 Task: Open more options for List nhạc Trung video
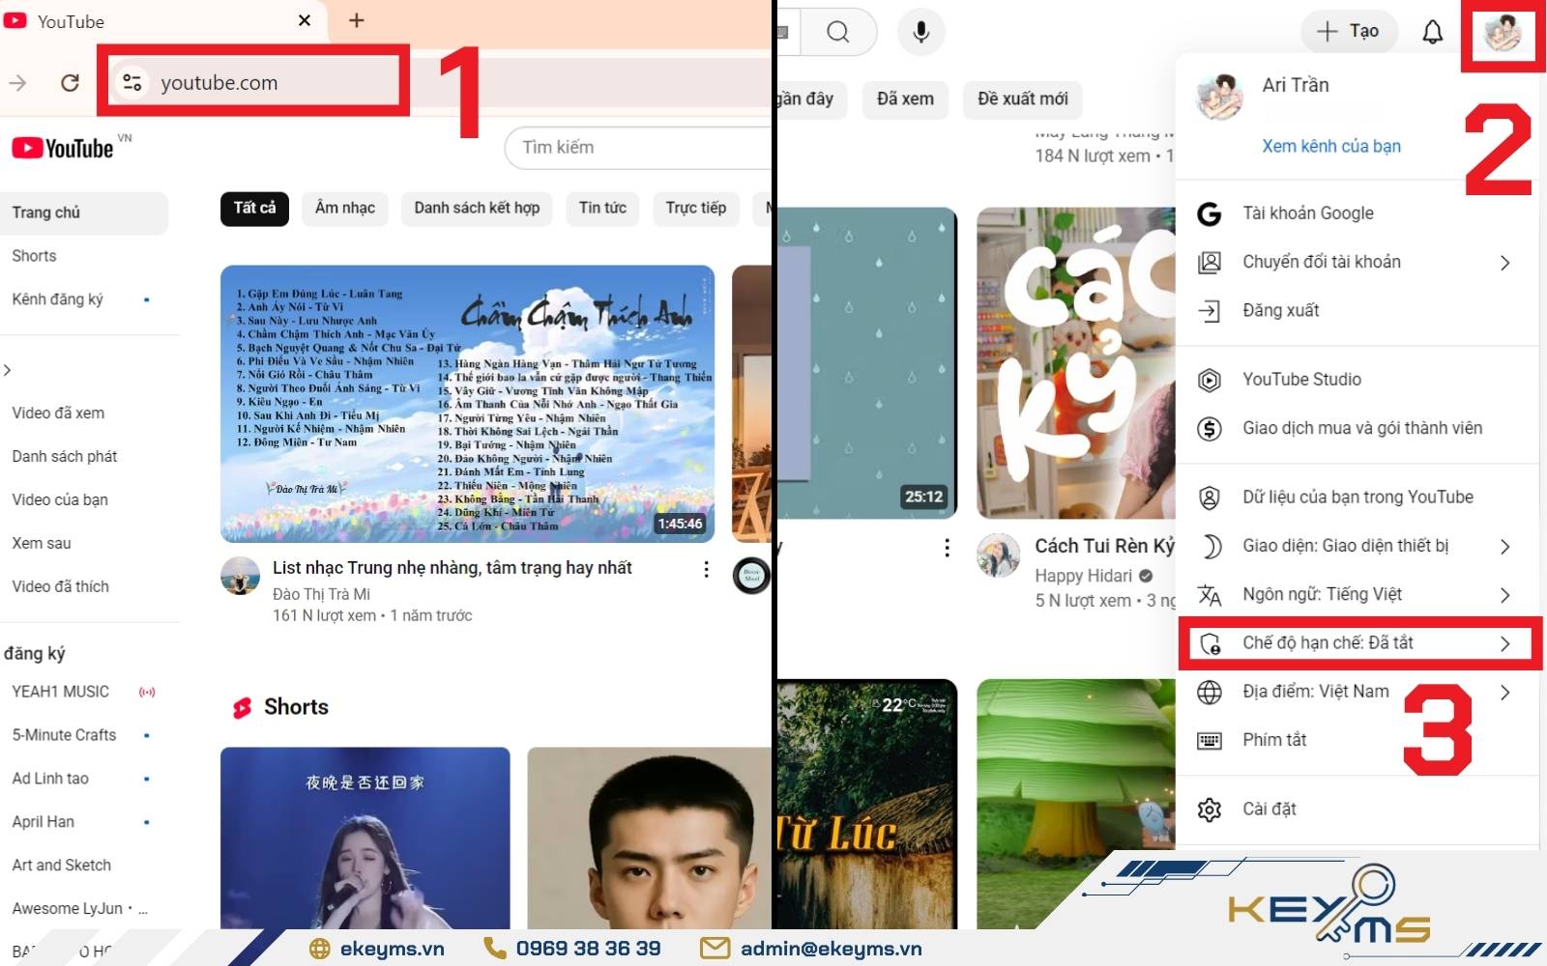[707, 570]
